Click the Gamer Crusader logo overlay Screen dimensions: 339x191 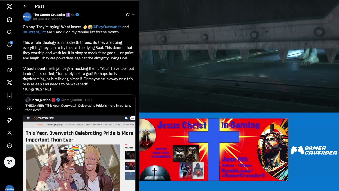pyautogui.click(x=314, y=151)
